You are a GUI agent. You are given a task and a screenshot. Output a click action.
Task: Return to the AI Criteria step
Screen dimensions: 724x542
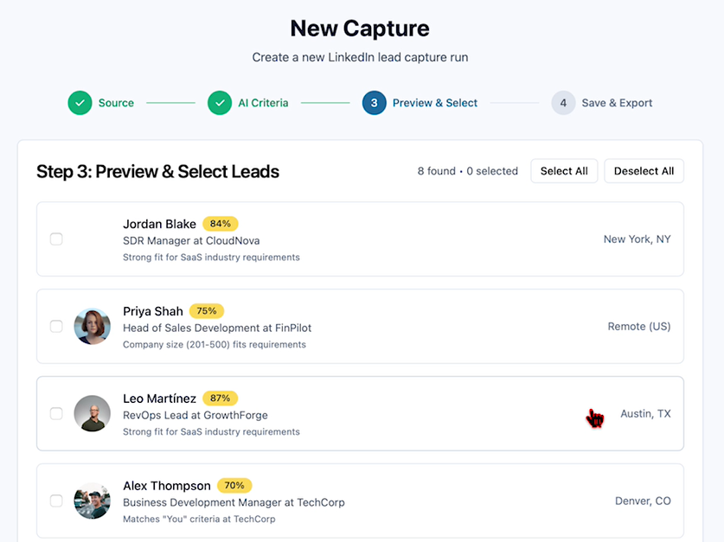[263, 103]
